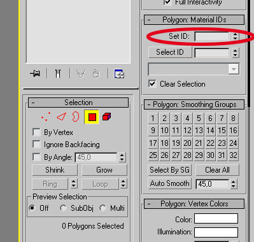
Task: Click the Pin Stack icon
Action: (35, 74)
